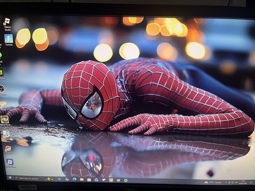
Task: Open the OBS Studio desktop icon
Action: pyautogui.click(x=2, y=90)
